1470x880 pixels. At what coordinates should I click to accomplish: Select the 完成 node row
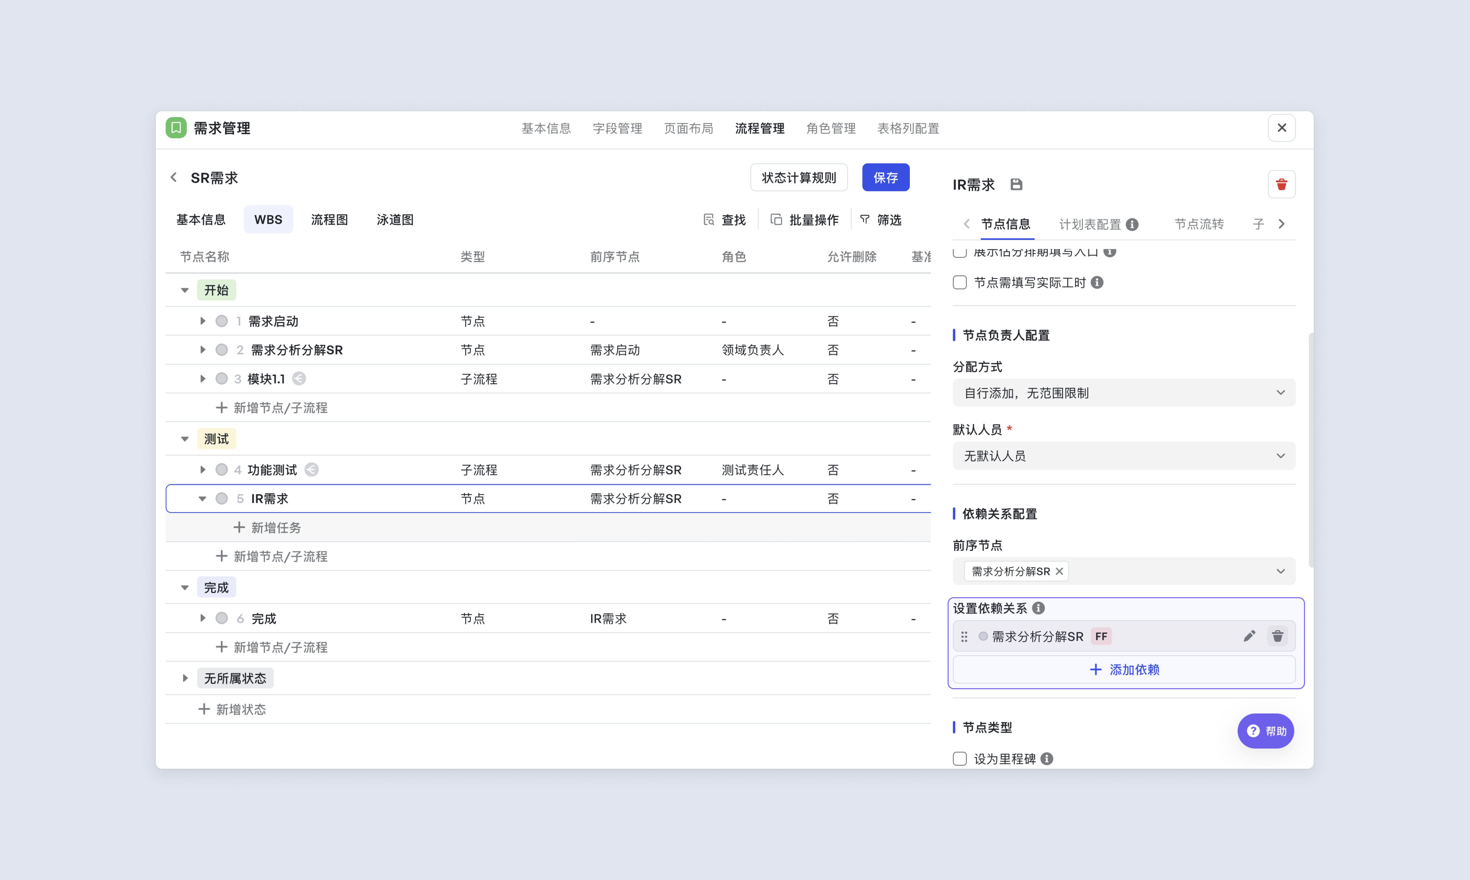point(548,618)
